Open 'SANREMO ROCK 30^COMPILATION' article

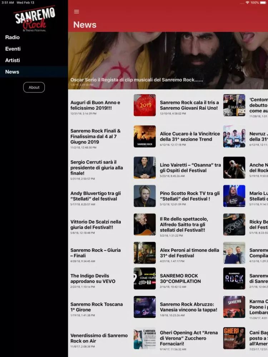click(180, 278)
